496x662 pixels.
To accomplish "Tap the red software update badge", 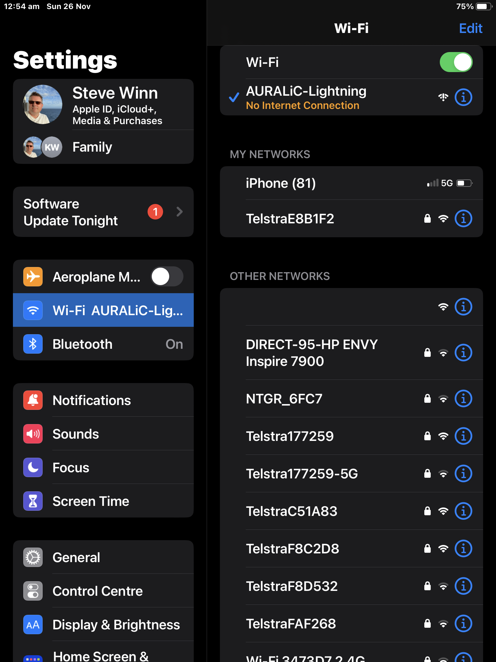I will tap(155, 212).
